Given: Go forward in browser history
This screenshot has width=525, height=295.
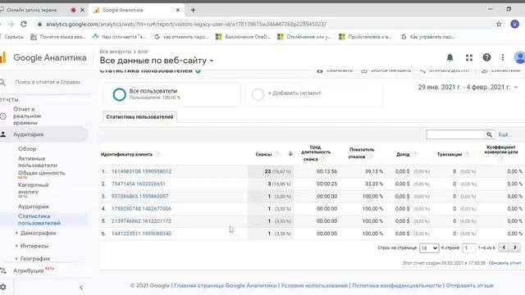Looking at the screenshot, I should 11,24.
